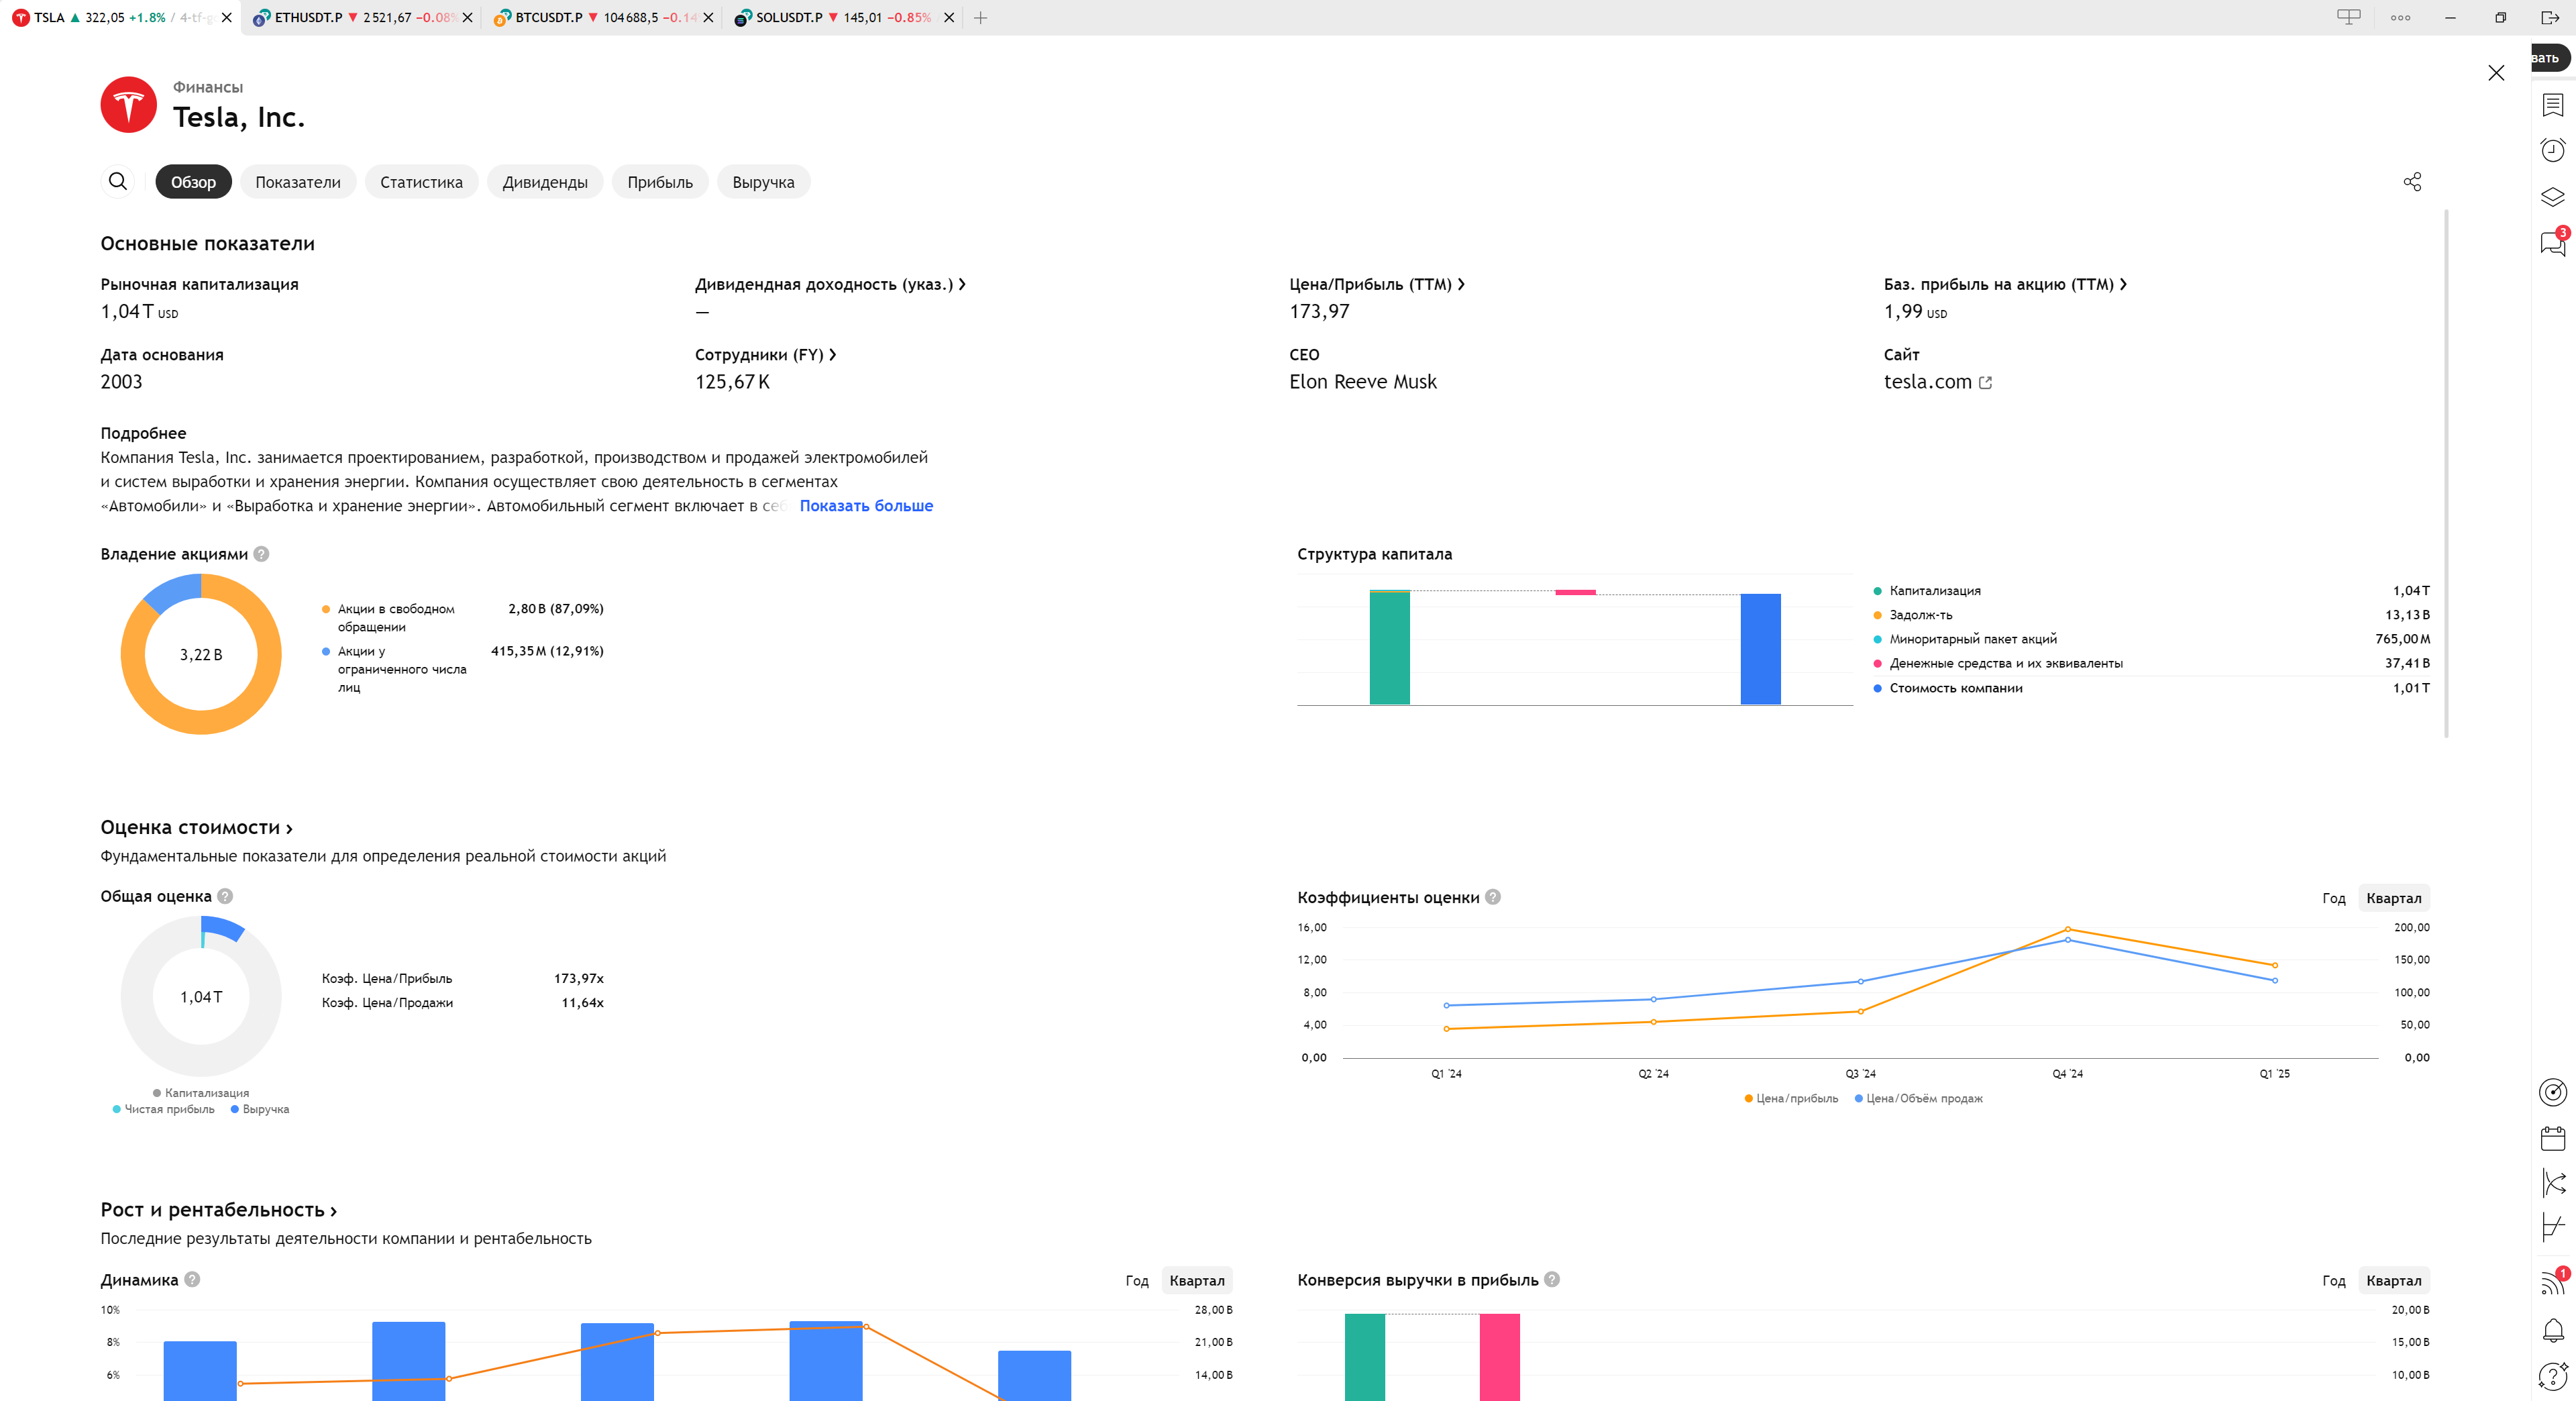Click the exit arrow icon in title bar
2576x1401 pixels.
(x=2550, y=17)
